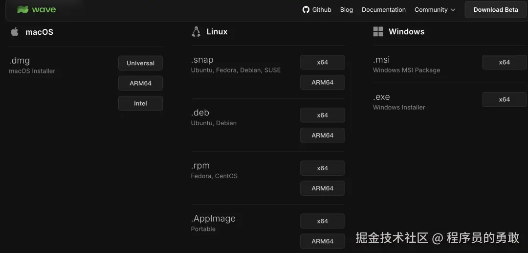Click the Linux heading text
The height and width of the screenshot is (253, 528).
[217, 32]
